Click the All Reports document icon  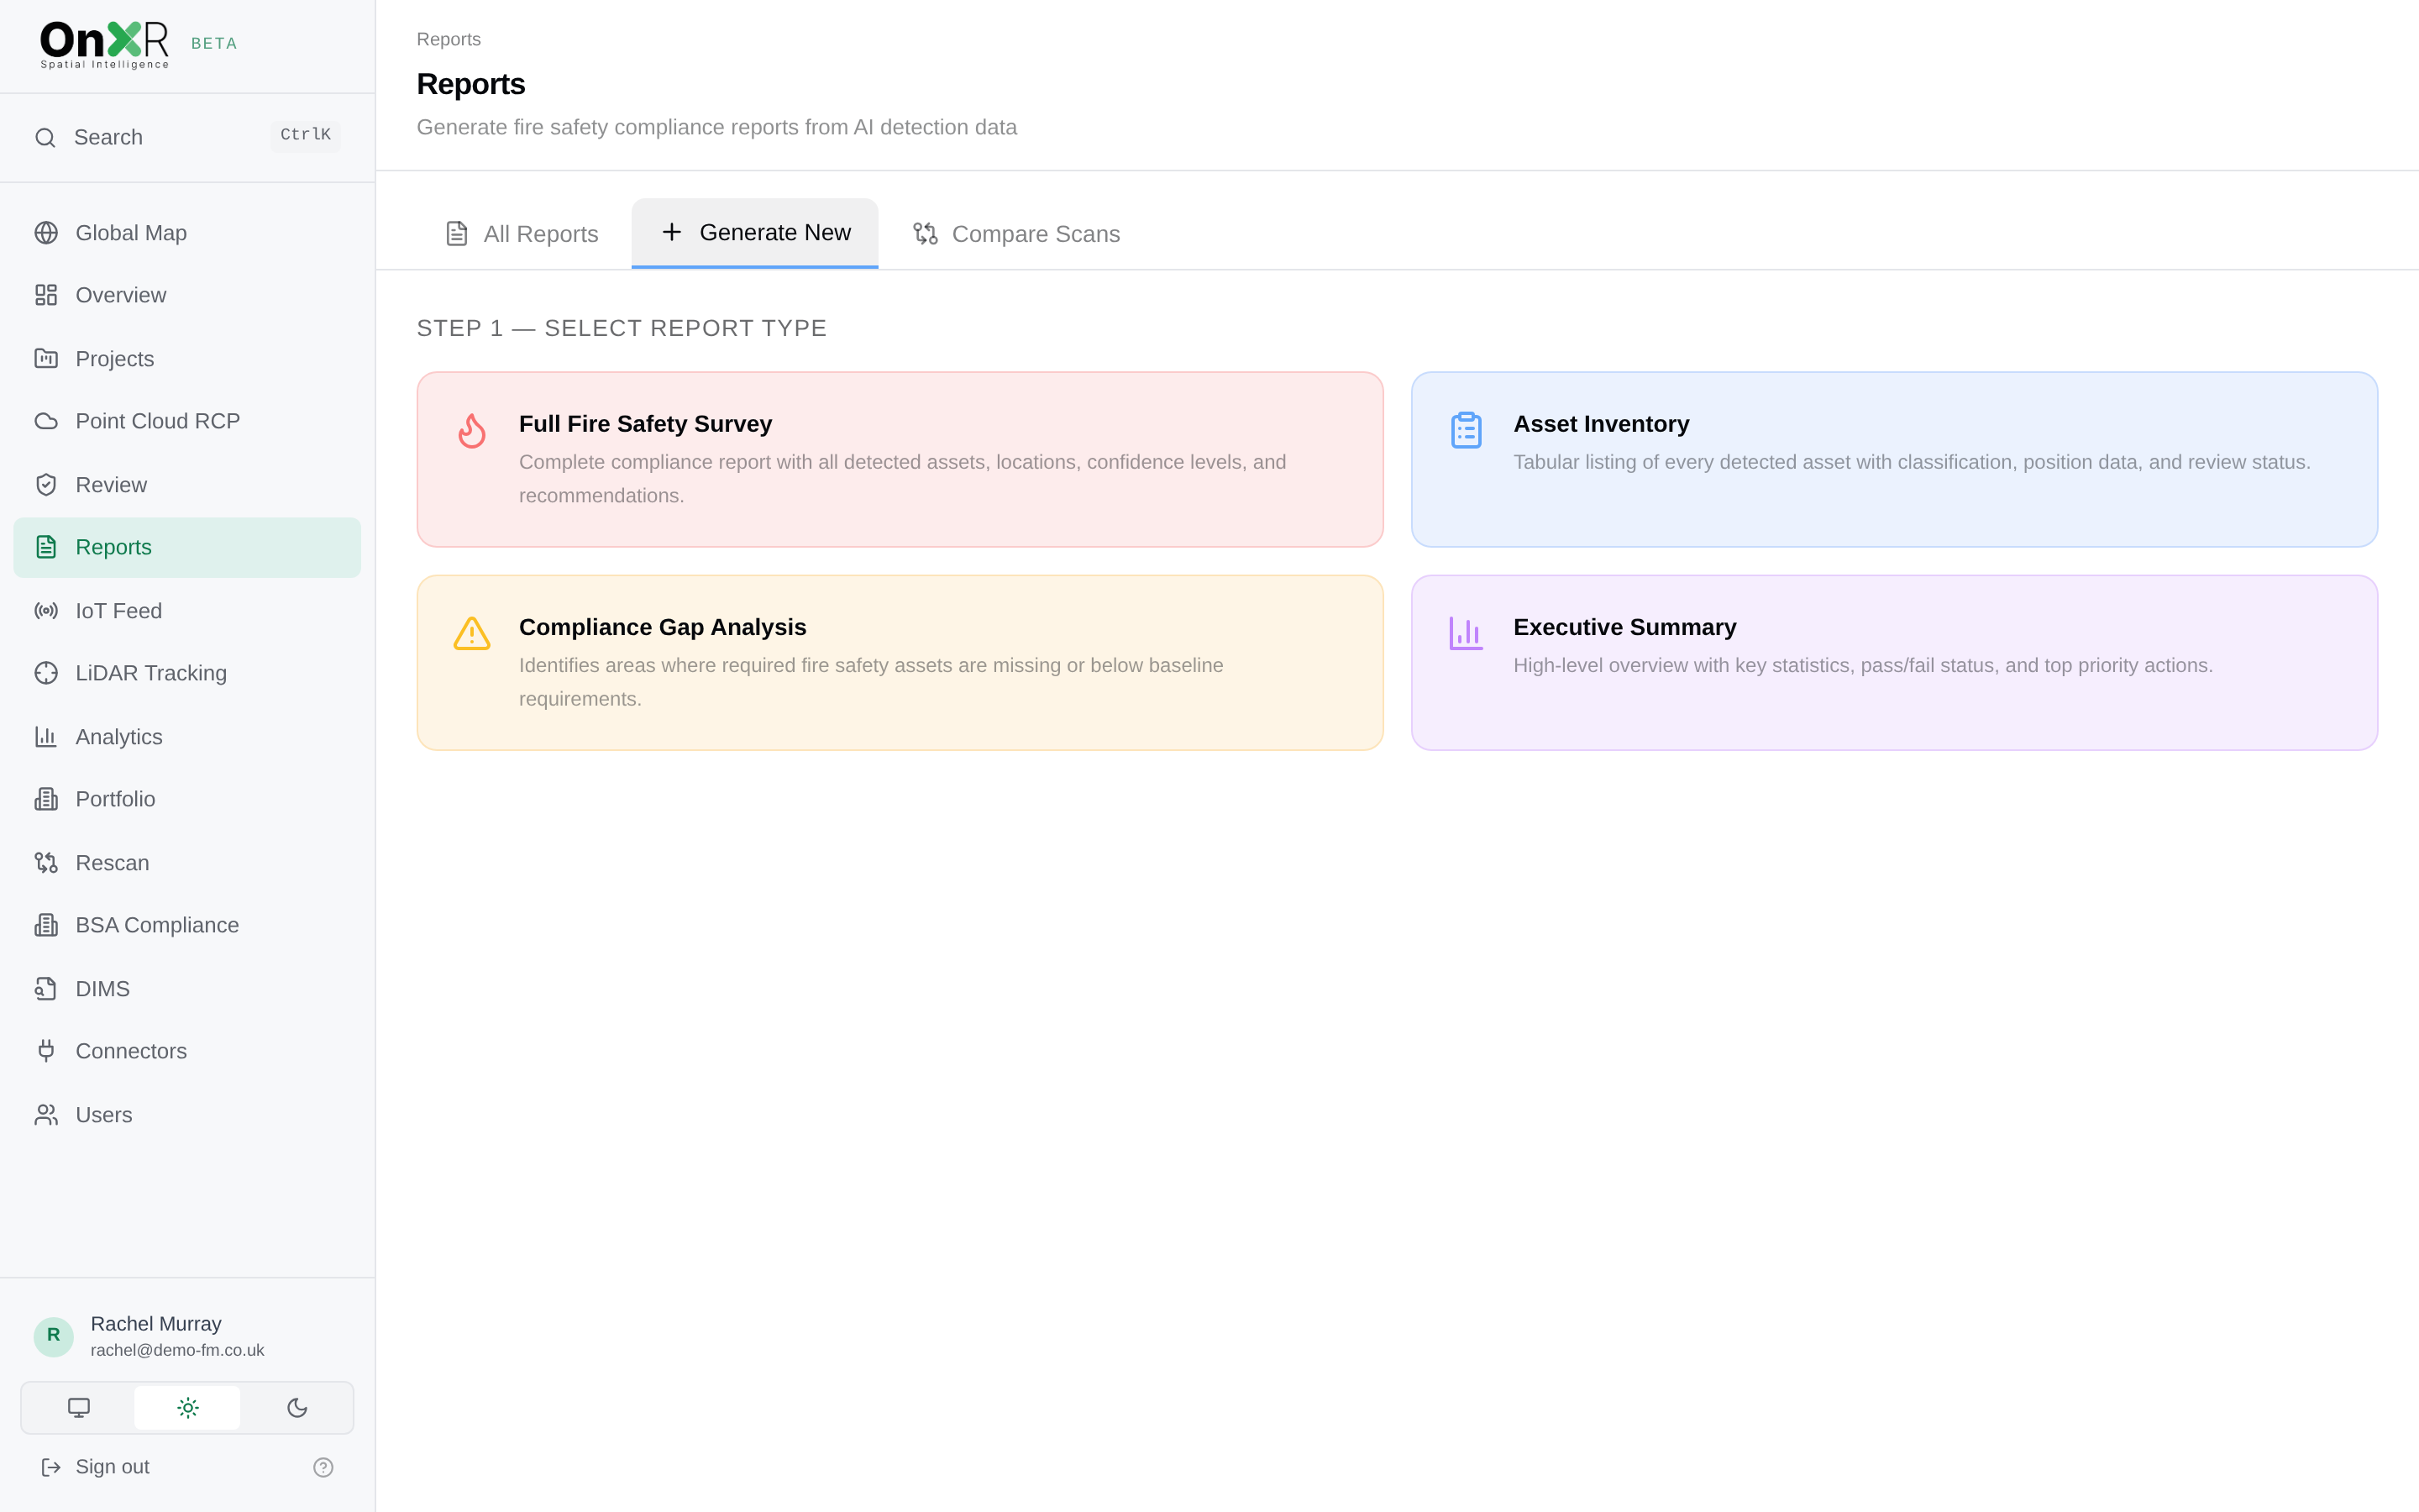(457, 233)
